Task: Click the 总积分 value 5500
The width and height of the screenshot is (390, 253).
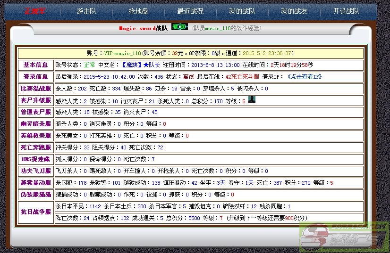Action: [x=194, y=218]
